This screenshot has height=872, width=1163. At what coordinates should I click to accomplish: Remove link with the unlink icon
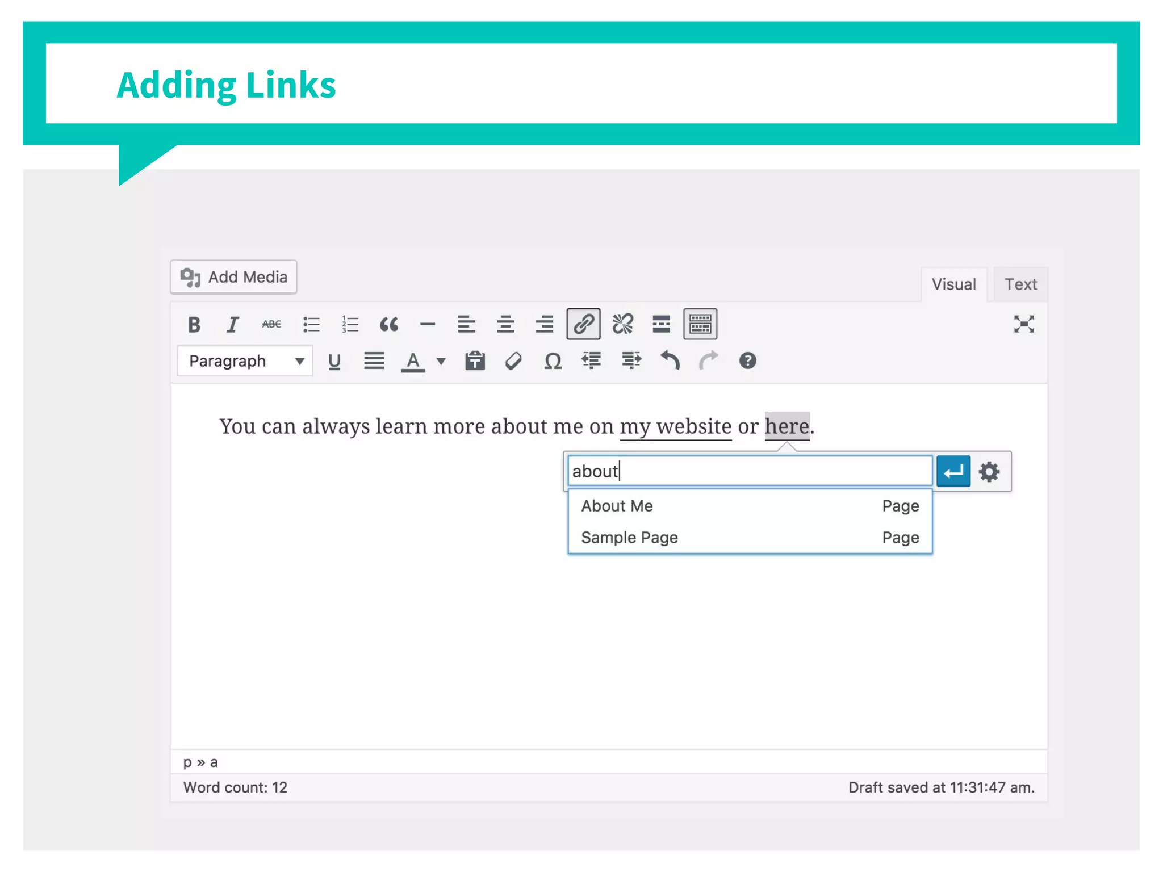pyautogui.click(x=622, y=325)
